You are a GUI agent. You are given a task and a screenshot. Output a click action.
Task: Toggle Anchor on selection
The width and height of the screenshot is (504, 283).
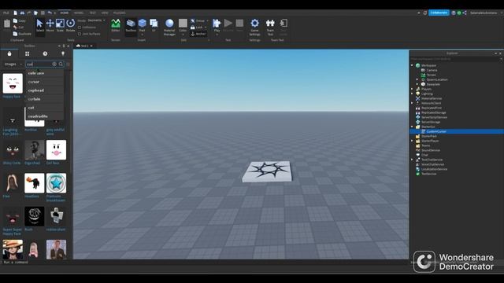[198, 34]
